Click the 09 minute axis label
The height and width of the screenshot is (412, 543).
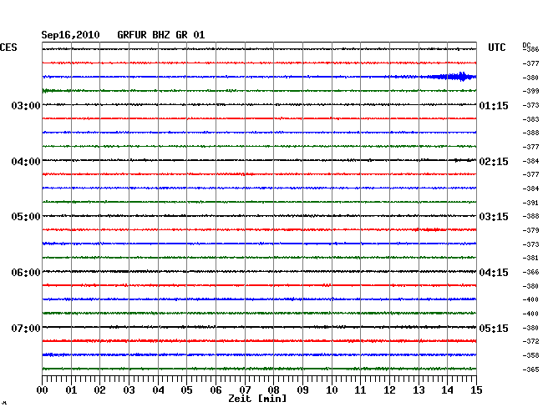tap(302, 390)
